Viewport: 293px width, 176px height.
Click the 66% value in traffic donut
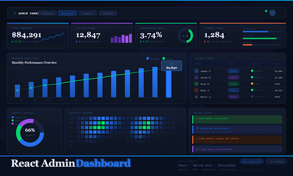30,130
